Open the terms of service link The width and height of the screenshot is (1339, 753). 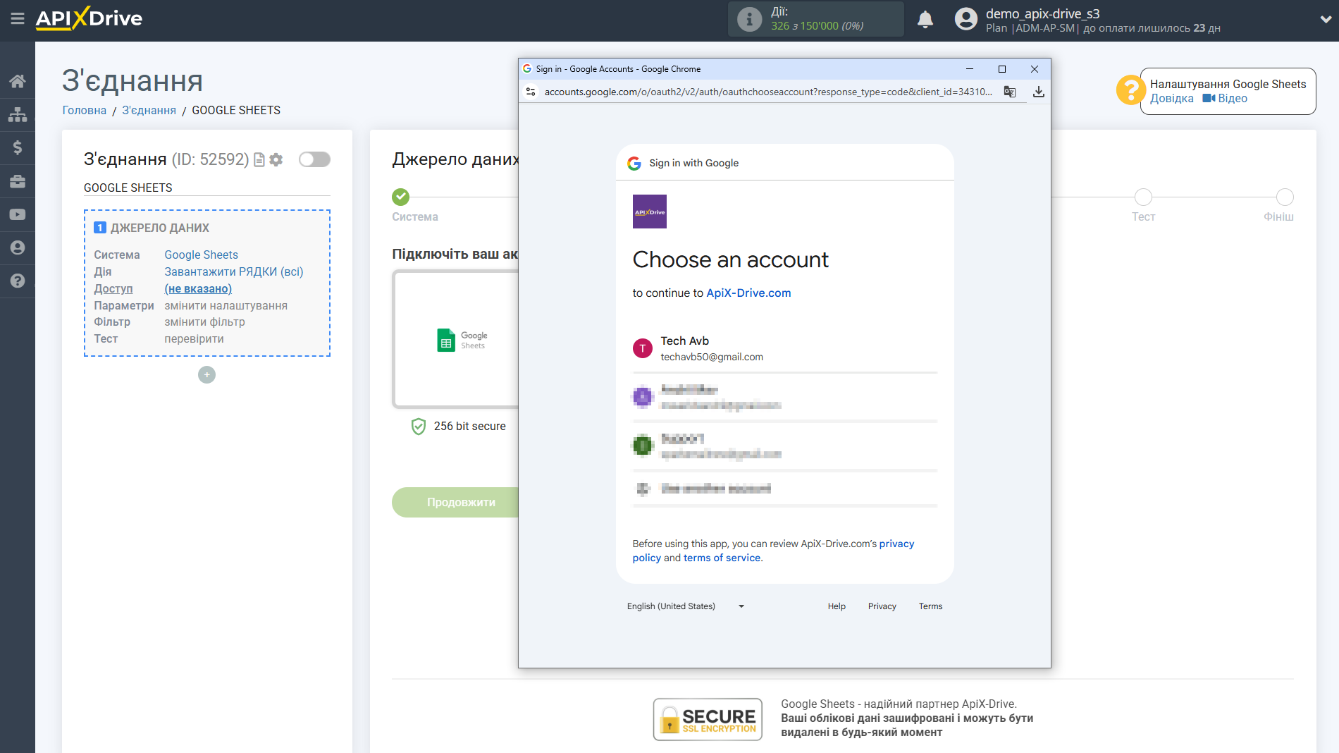click(721, 558)
